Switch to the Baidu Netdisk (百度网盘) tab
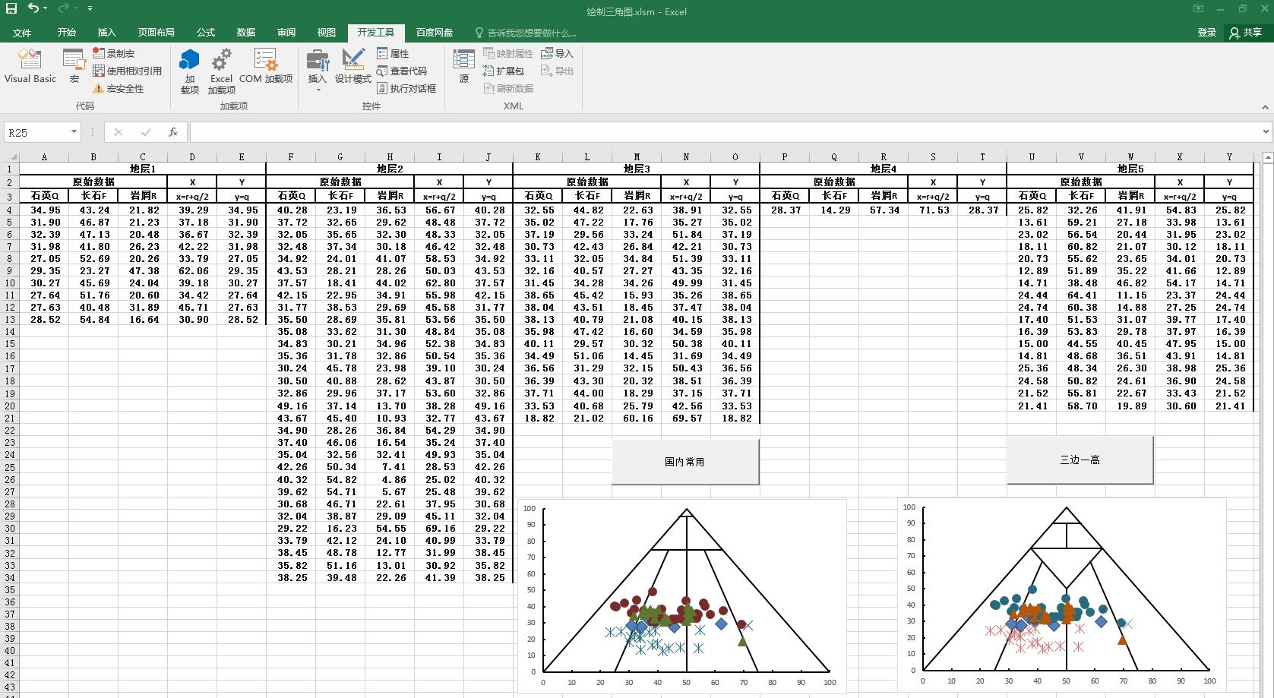The image size is (1274, 698). point(435,33)
